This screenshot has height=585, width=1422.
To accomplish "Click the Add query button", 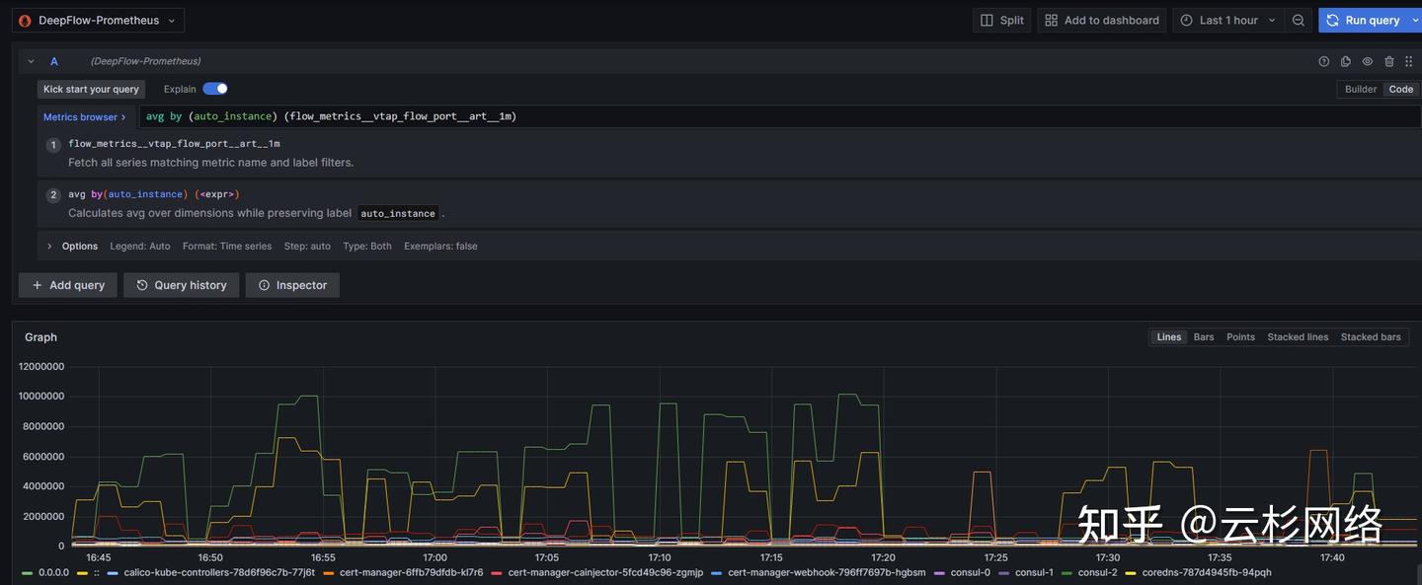I will 68,285.
